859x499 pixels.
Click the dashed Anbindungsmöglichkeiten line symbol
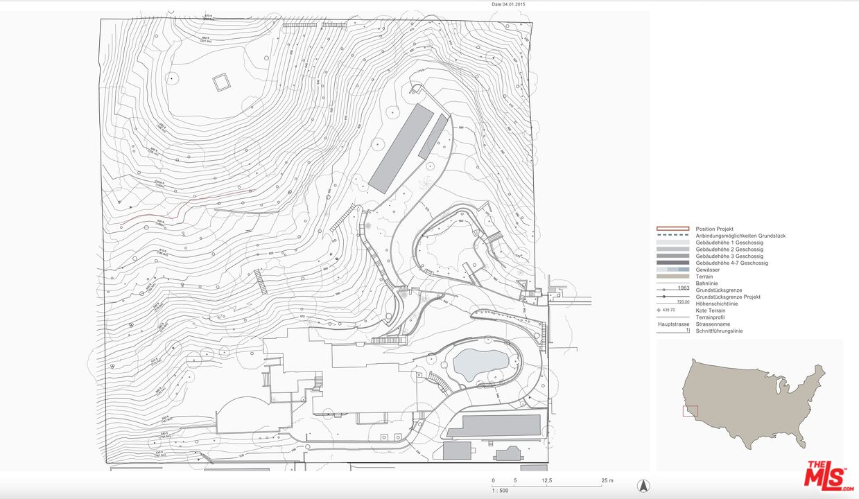point(673,236)
